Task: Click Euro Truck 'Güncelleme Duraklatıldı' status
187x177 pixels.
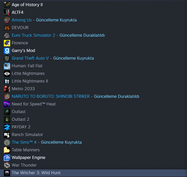Action: coord(82,35)
